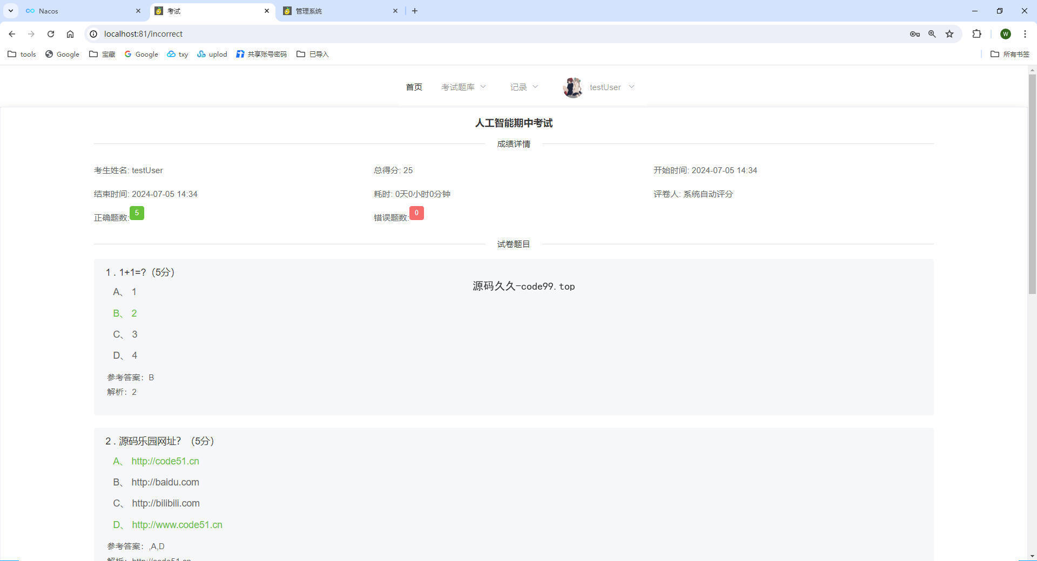The width and height of the screenshot is (1037, 561).
Task: Open the uplod bookmark
Action: coord(212,54)
